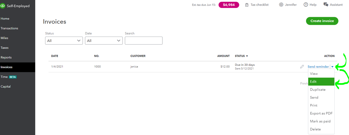Screen dimensions: 349x135
Task: Open Taxes in the sidebar
Action: tap(17, 48)
